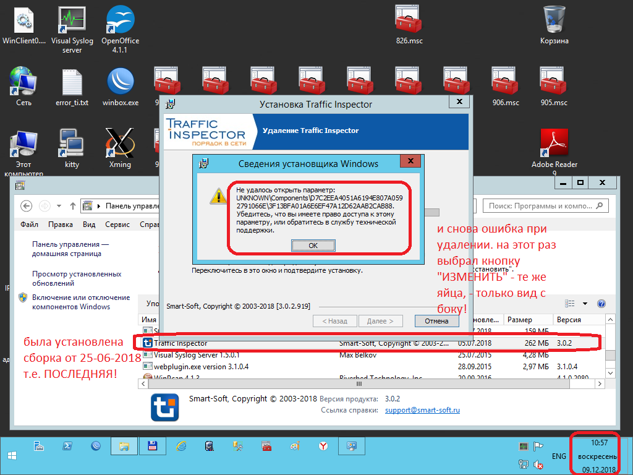Sort the list by the Имя column
Screen dimensions: 633x475
coord(149,320)
